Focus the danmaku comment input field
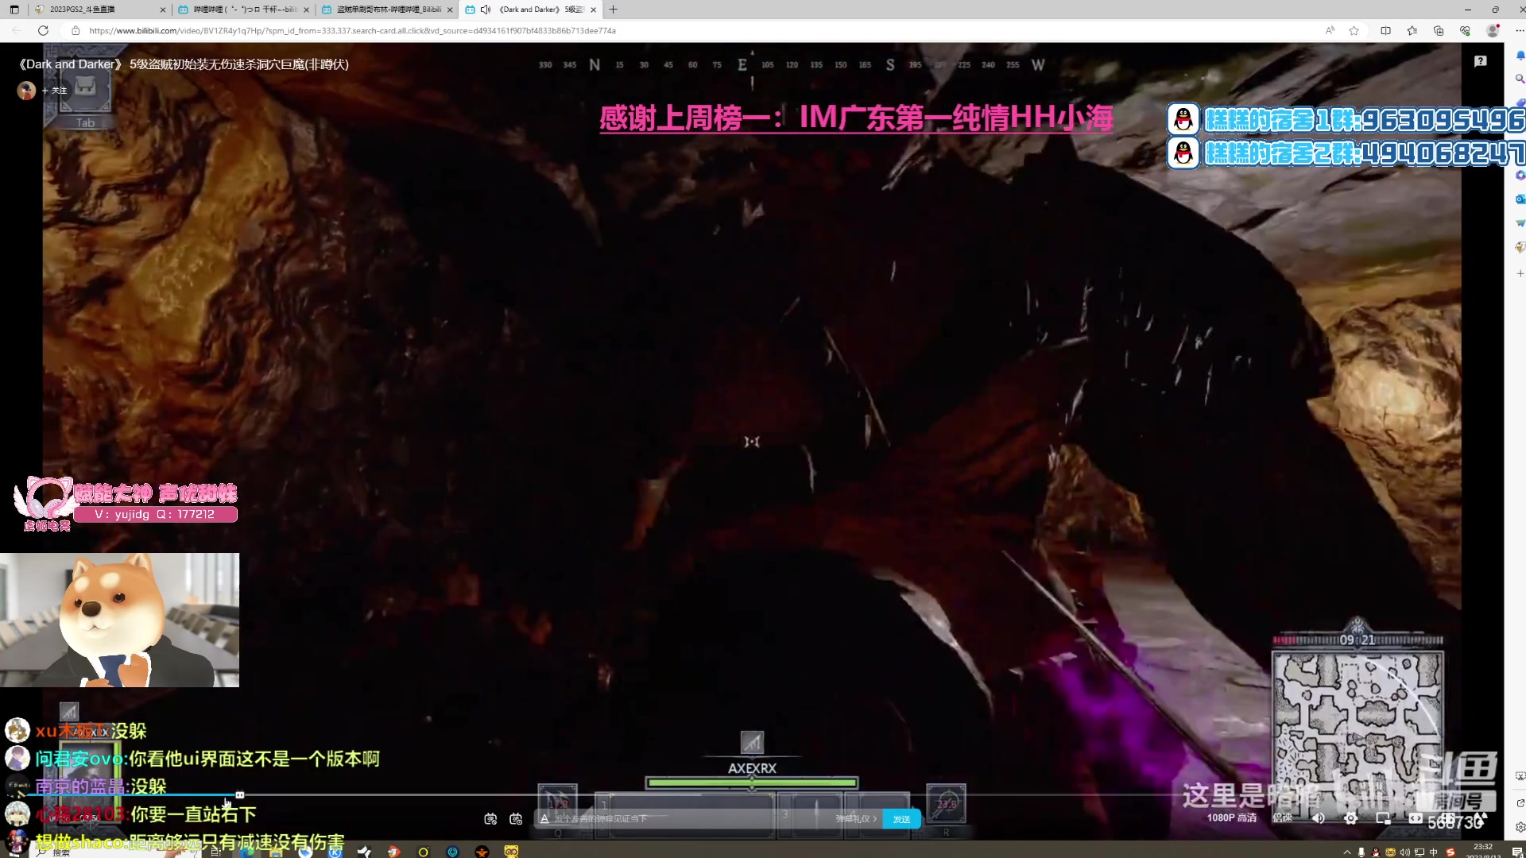The image size is (1526, 858). tap(691, 818)
